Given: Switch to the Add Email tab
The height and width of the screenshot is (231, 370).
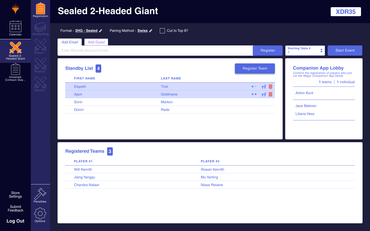Looking at the screenshot, I should click(x=70, y=42).
